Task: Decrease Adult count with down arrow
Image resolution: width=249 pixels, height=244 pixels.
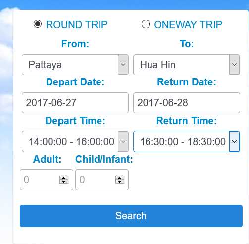Action: tap(64, 182)
